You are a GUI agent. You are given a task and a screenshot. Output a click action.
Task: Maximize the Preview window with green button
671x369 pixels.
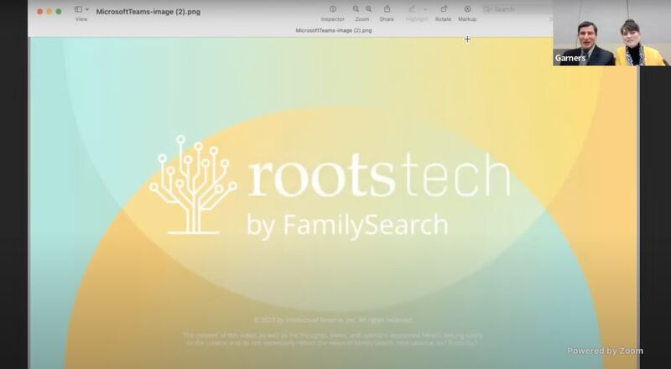point(59,12)
